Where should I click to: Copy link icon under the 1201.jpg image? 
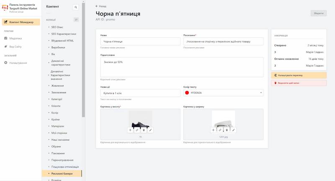click(220, 130)
